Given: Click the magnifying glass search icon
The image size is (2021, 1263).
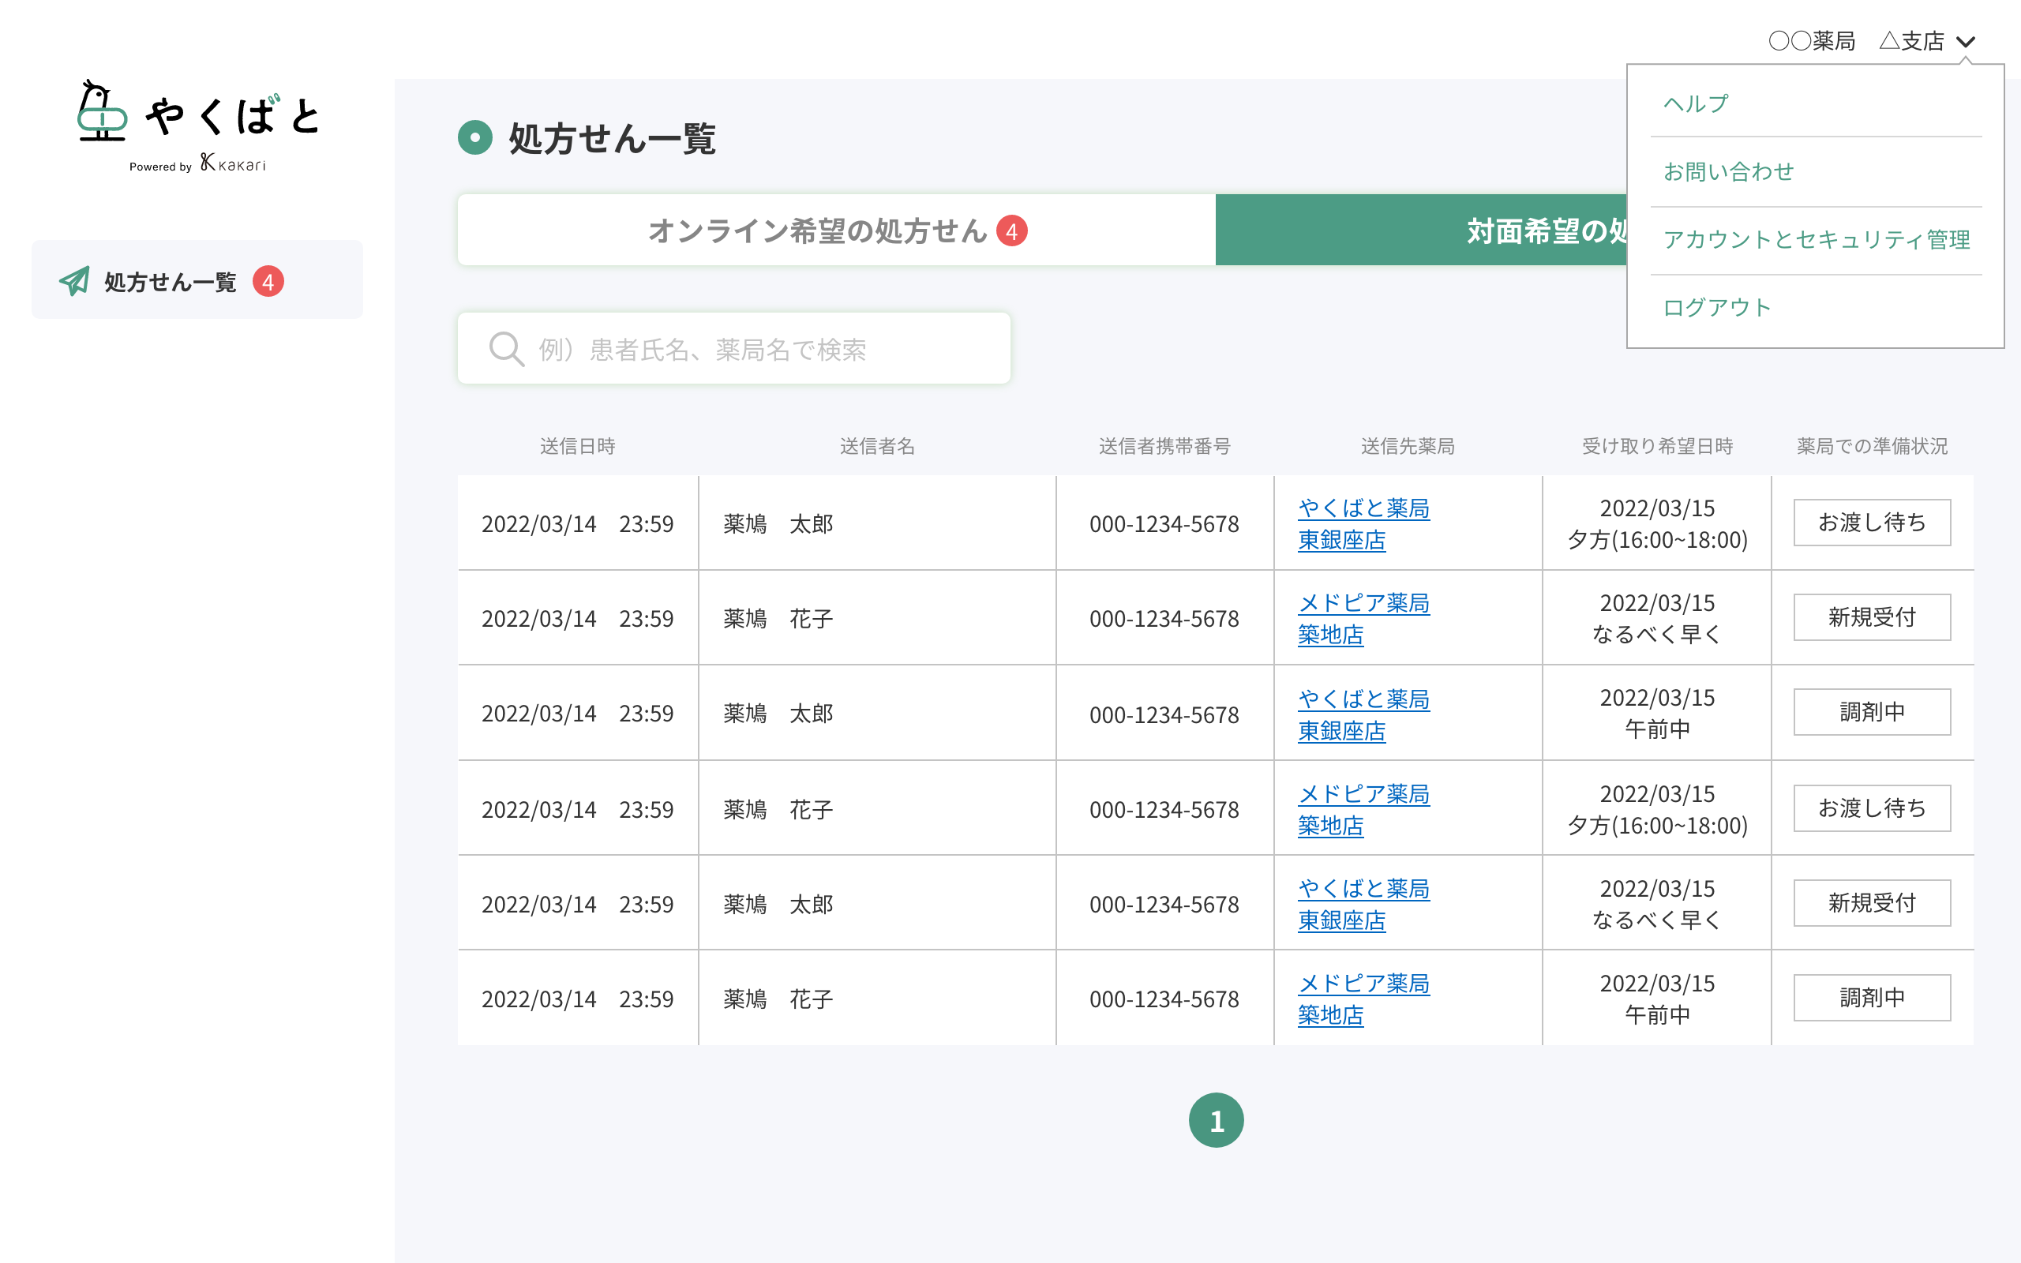Looking at the screenshot, I should pyautogui.click(x=506, y=349).
